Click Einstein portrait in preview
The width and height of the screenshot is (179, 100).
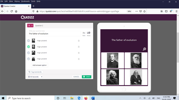click(113, 77)
